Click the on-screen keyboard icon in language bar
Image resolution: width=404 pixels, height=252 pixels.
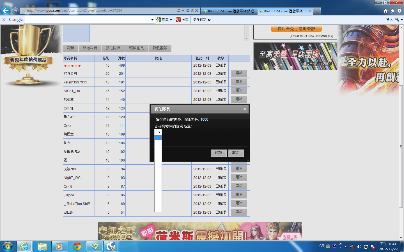pos(328,246)
